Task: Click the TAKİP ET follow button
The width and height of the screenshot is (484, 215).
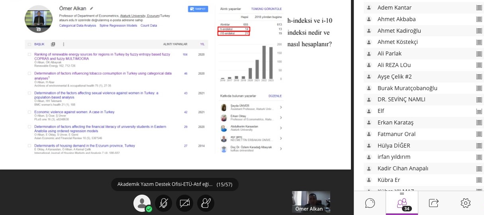Action: pyautogui.click(x=198, y=9)
